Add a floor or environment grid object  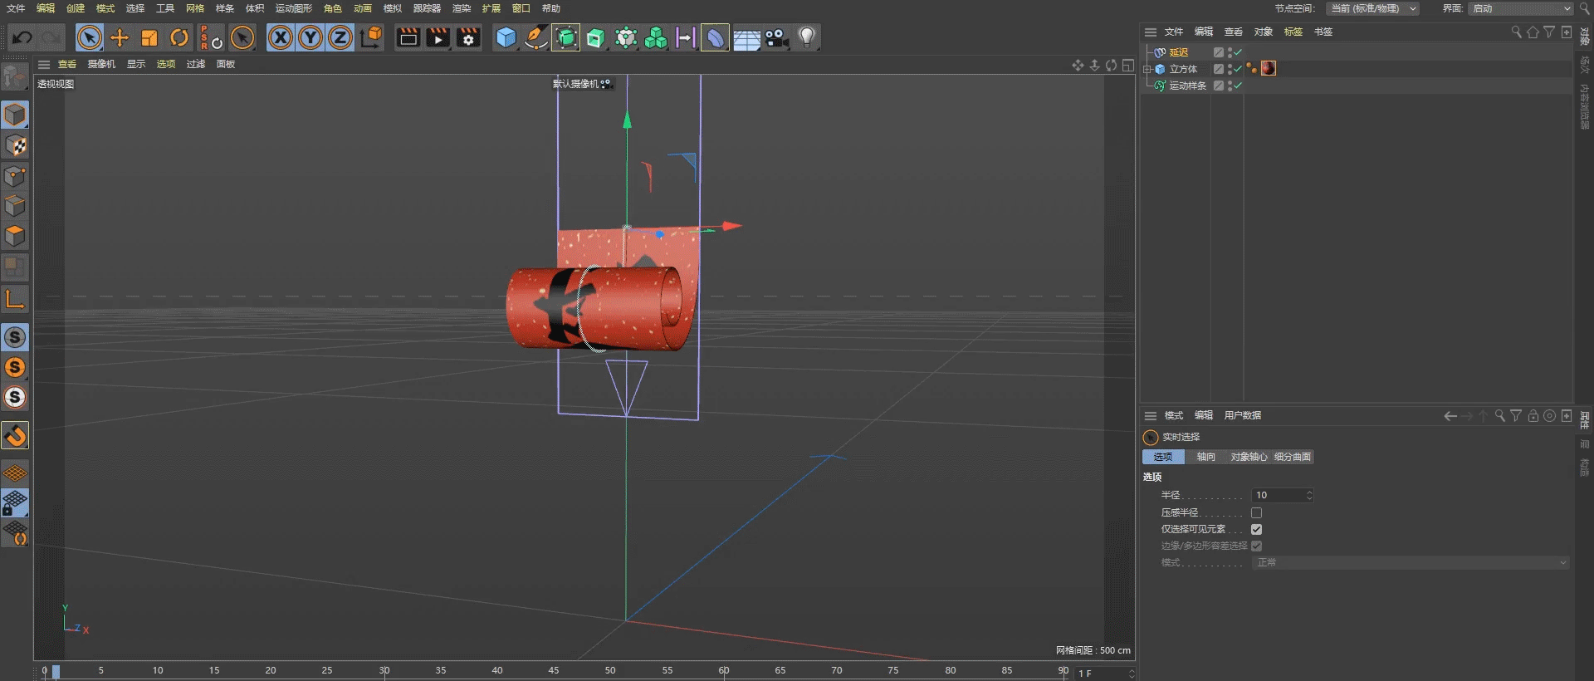pyautogui.click(x=746, y=38)
